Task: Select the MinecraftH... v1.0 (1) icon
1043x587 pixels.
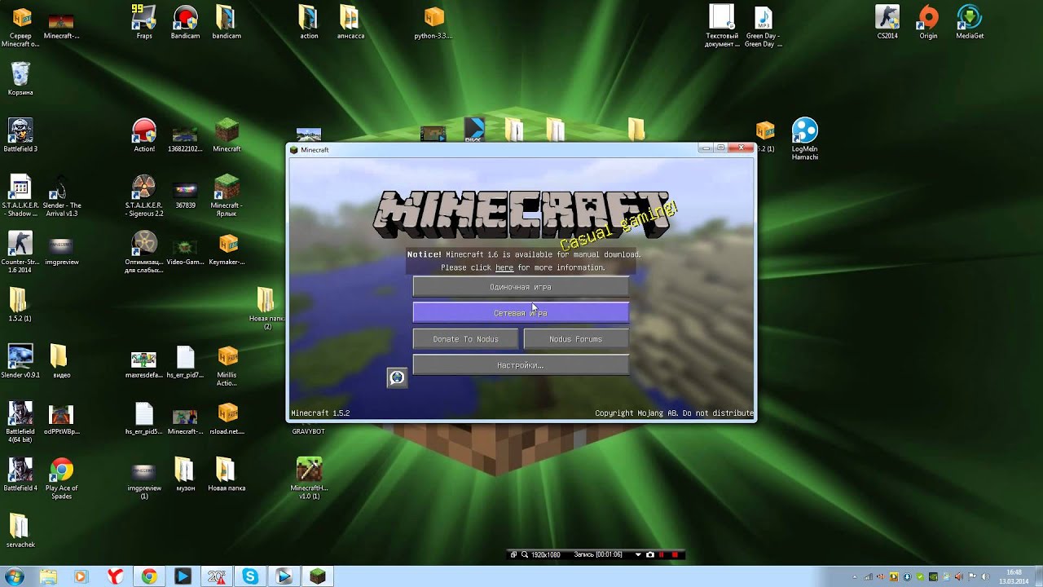Action: coord(309,478)
